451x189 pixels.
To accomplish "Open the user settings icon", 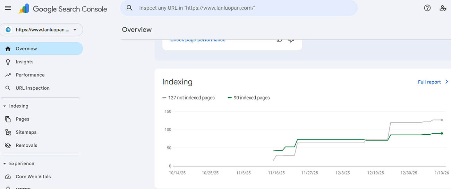I will click(x=443, y=8).
